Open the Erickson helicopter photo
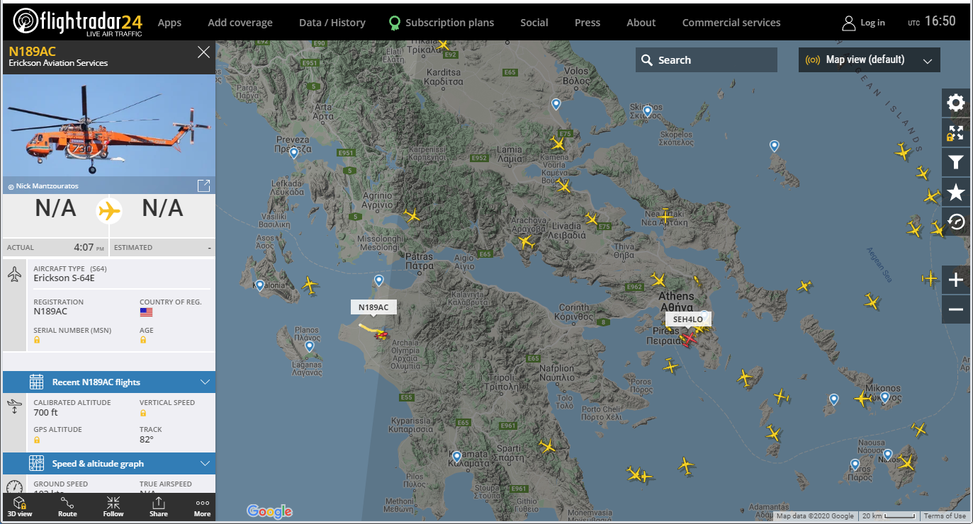The image size is (973, 524). point(109,134)
